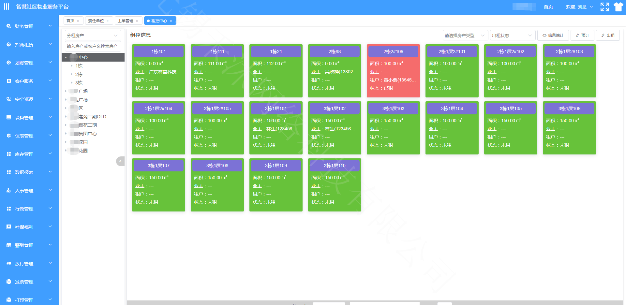Image resolution: width=626 pixels, height=305 pixels.
Task: Expand the 2栋 tree node
Action: (x=72, y=74)
